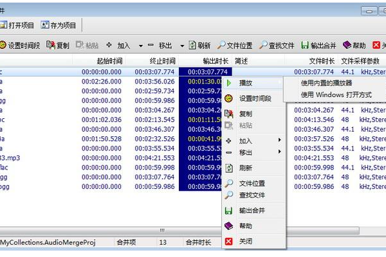
Task: Click the magnifier icon for 文件位置 in toolbar
Action: pos(221,45)
